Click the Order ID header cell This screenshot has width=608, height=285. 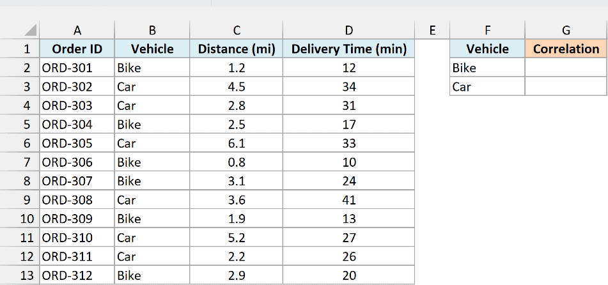(77, 49)
